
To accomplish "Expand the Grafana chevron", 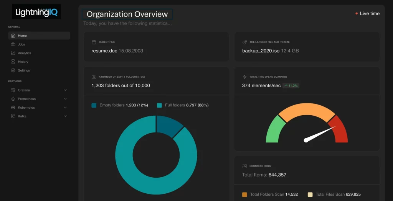I will (65, 90).
